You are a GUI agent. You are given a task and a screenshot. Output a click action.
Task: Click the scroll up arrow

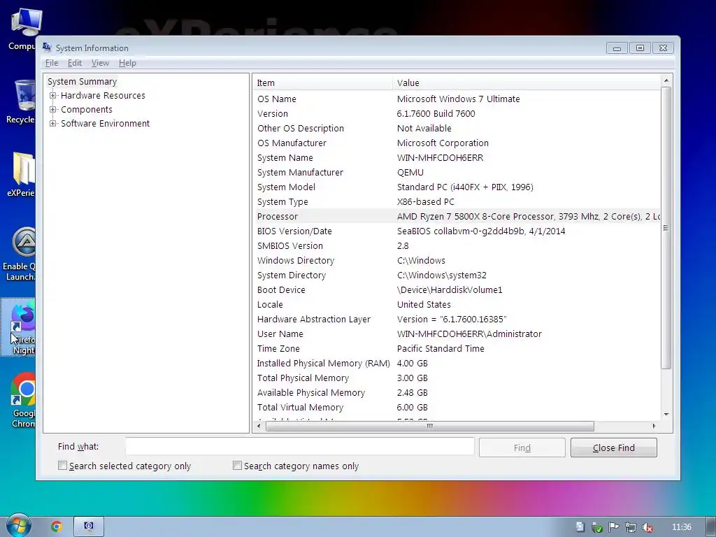pos(666,80)
